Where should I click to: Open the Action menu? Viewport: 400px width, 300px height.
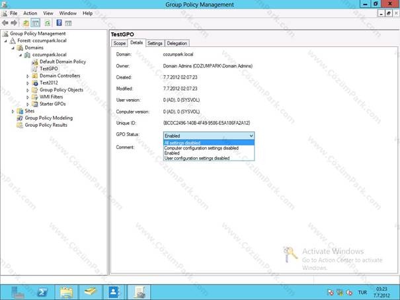30,13
